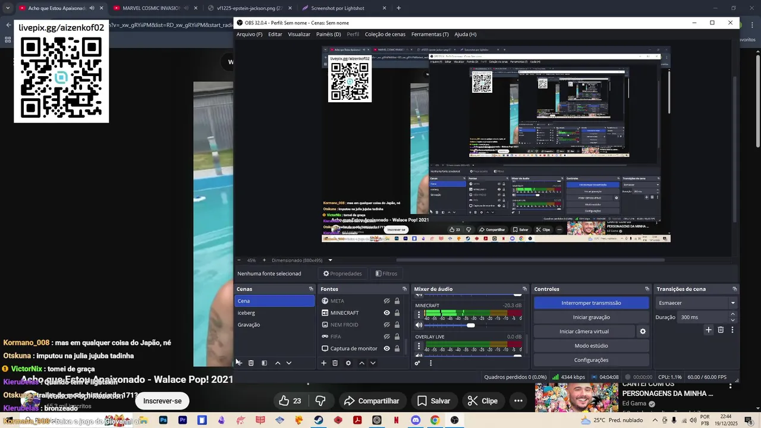Open MINECRAFT audio channel options menu

point(419,315)
